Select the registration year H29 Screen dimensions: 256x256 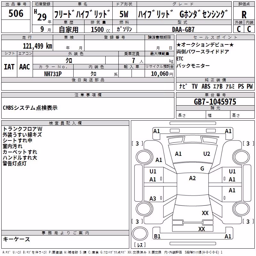point(40,15)
